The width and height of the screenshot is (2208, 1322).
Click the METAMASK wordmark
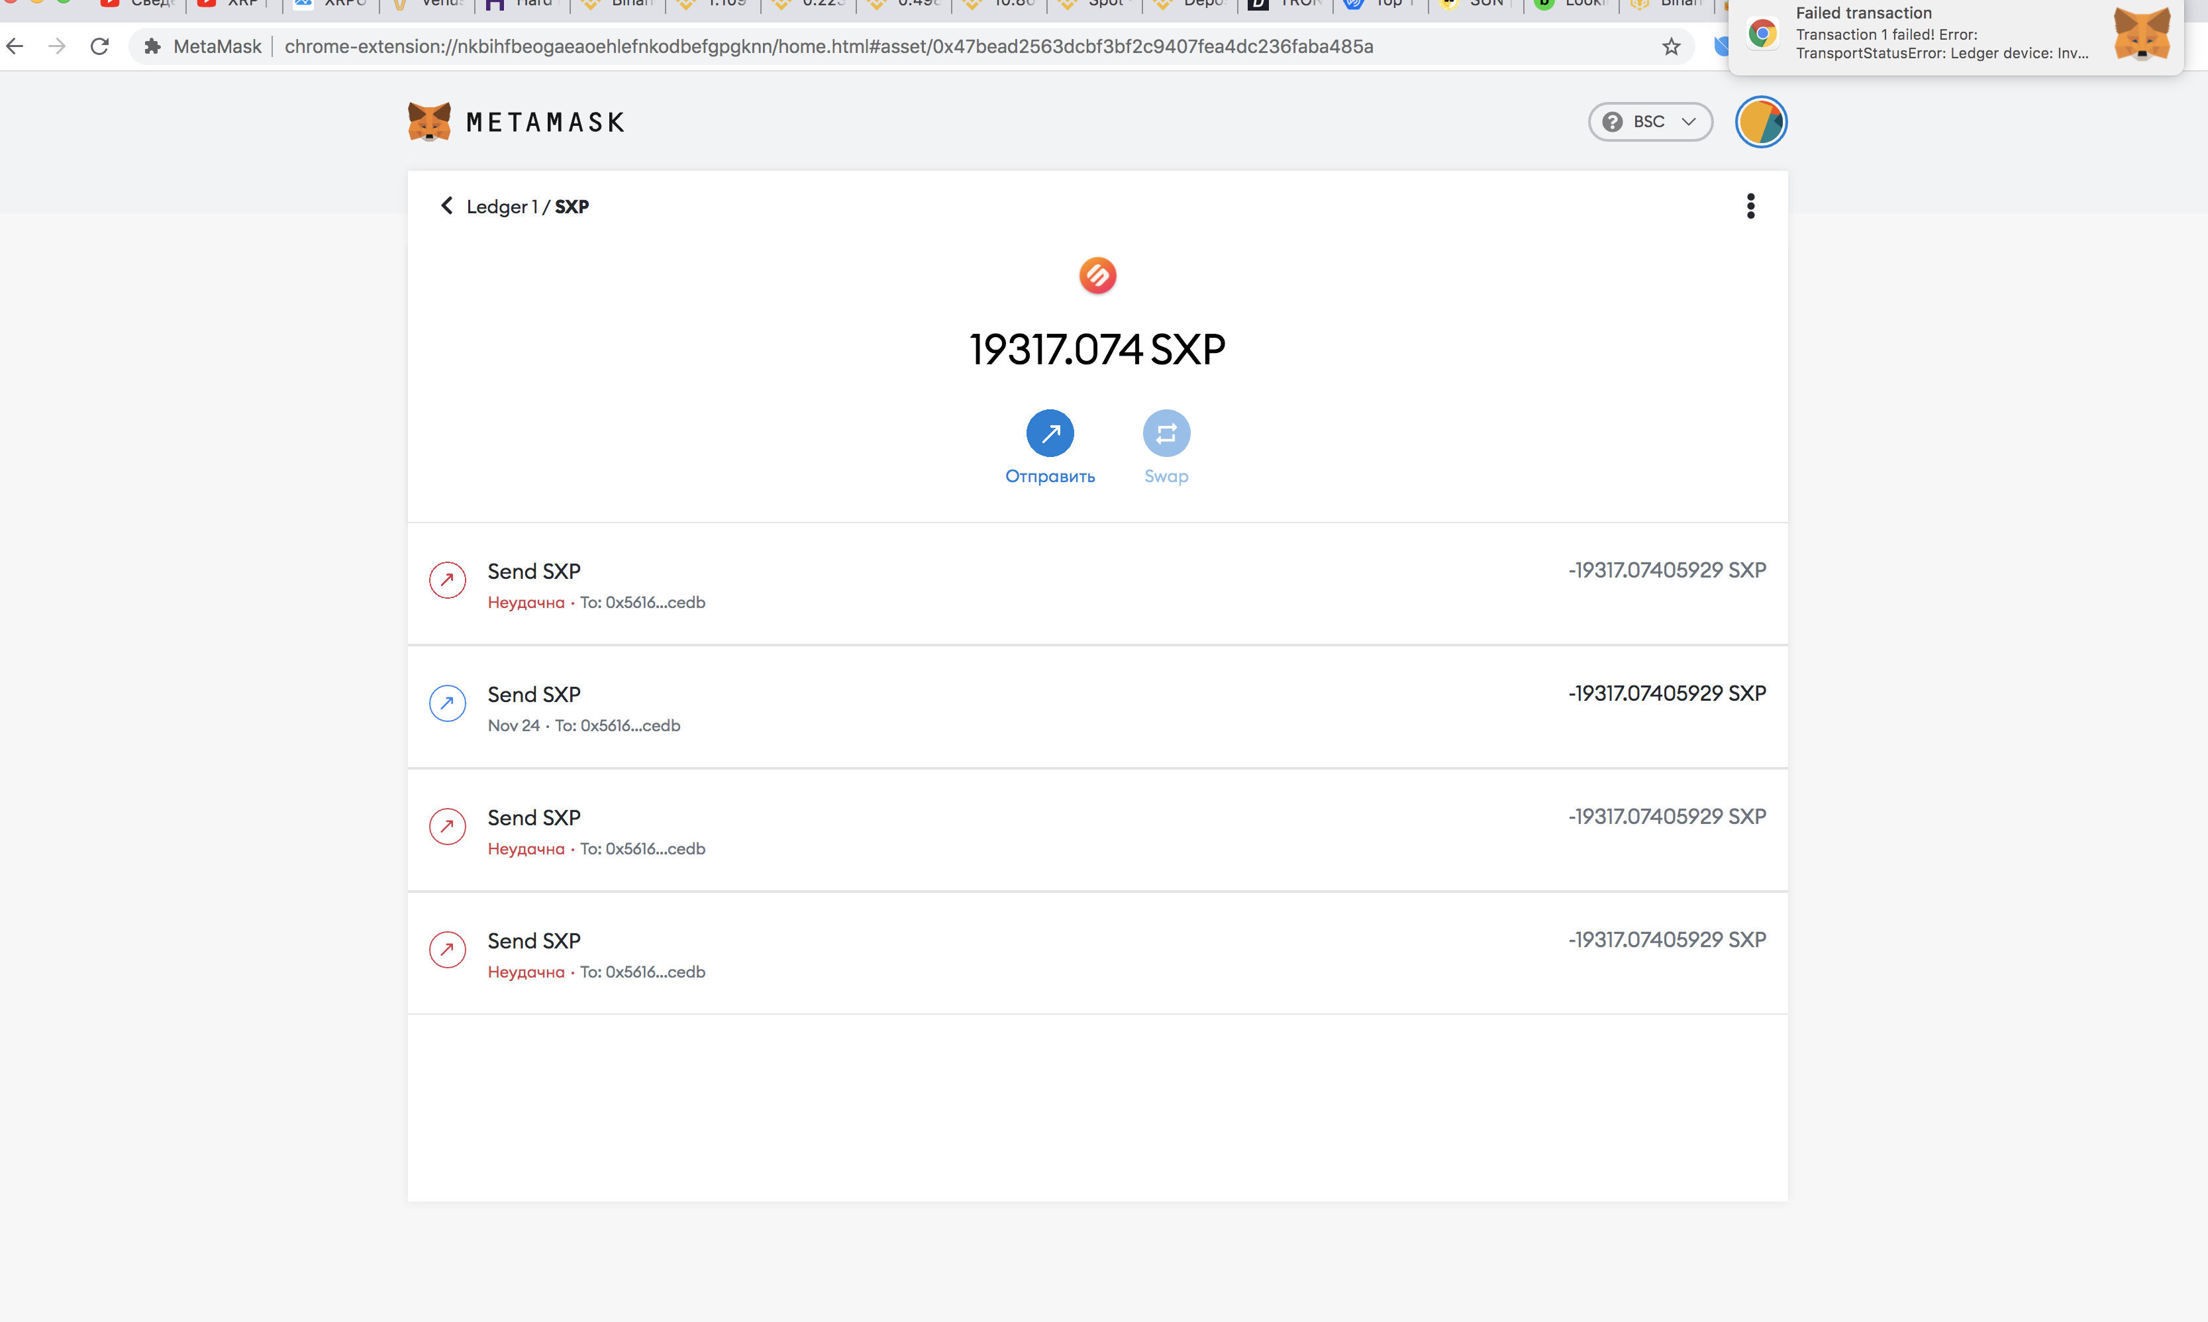click(545, 122)
